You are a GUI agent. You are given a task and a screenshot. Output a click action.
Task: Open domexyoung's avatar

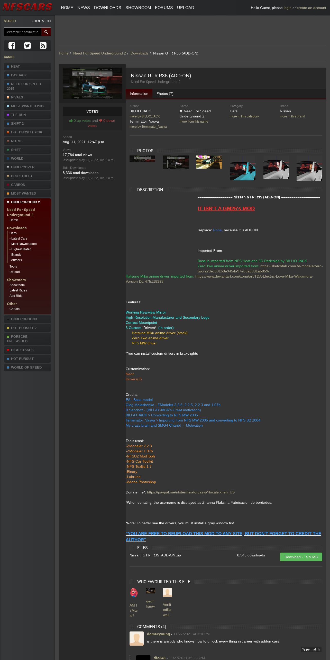pyautogui.click(x=136, y=638)
